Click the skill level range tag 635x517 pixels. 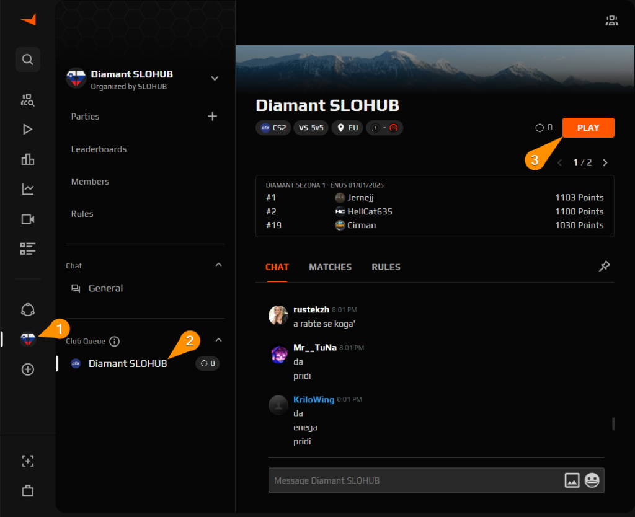384,128
